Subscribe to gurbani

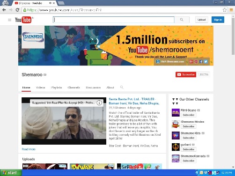click(x=189, y=149)
